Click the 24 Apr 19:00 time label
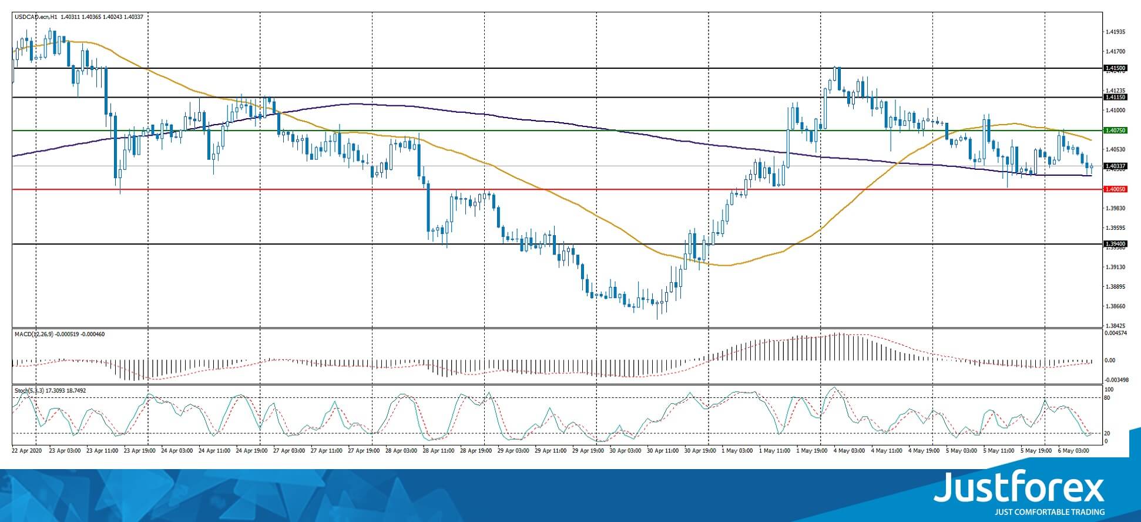This screenshot has width=1141, height=522. point(252,451)
